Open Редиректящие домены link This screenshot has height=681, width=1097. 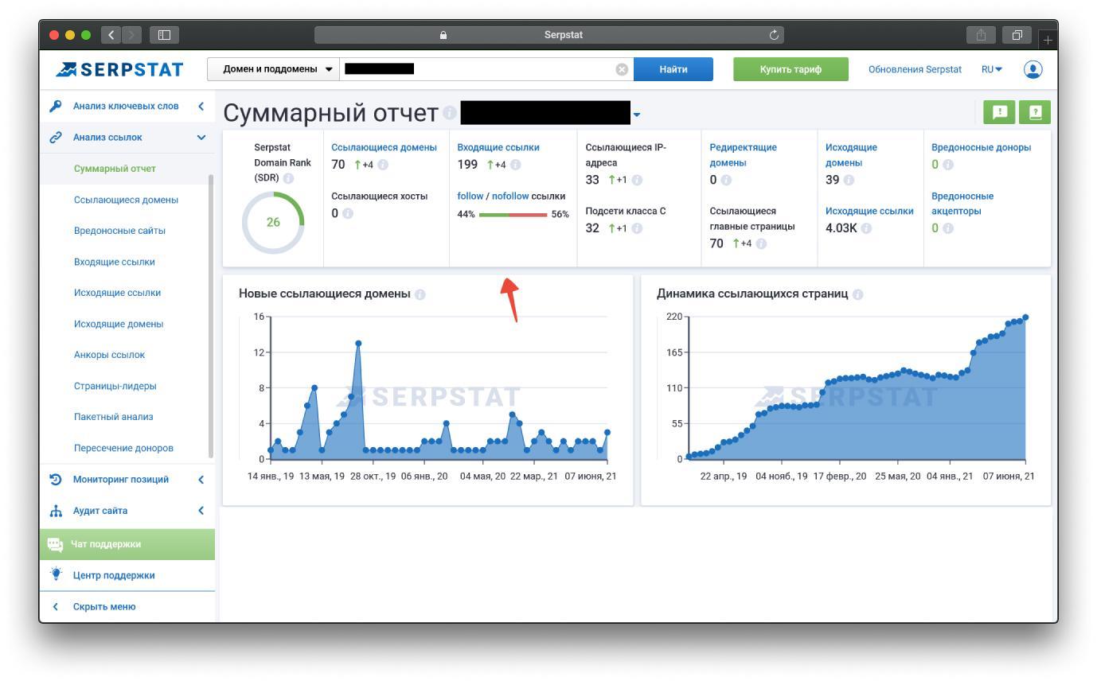[x=743, y=155]
